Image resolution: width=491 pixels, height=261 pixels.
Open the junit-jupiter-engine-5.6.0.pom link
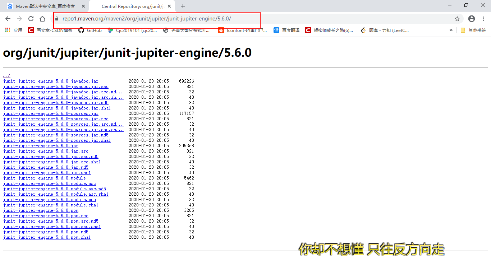pos(41,210)
